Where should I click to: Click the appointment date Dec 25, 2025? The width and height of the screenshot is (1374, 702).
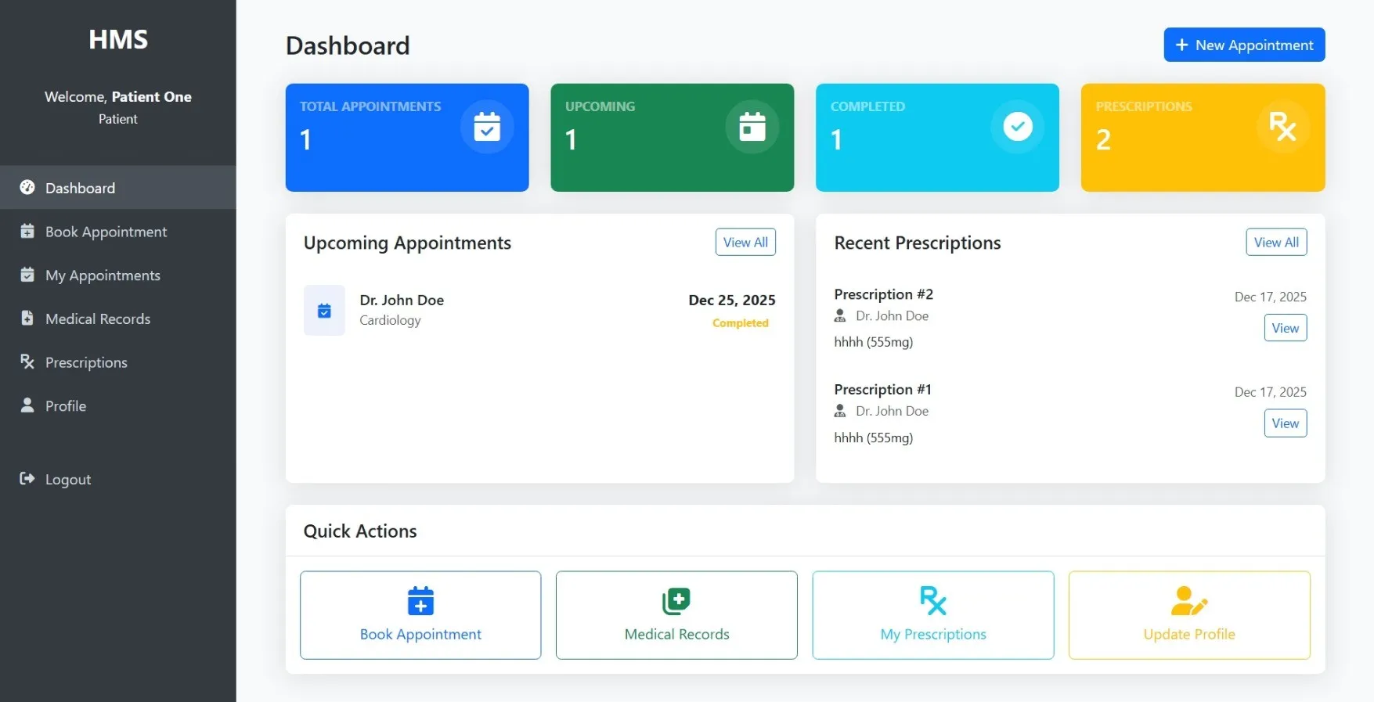point(732,300)
